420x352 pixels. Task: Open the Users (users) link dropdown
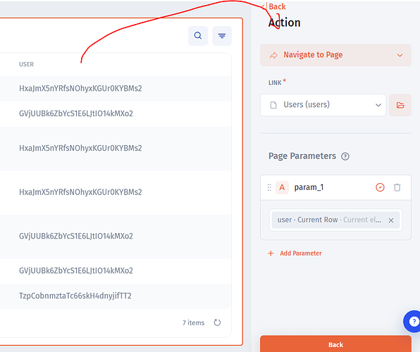(x=323, y=105)
